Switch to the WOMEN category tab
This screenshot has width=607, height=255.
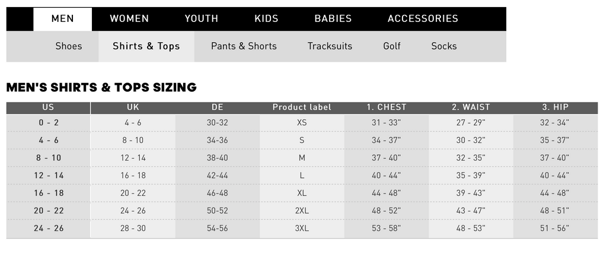[129, 19]
